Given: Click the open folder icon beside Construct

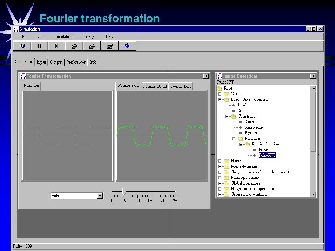Looking at the screenshot, I should 234,116.
